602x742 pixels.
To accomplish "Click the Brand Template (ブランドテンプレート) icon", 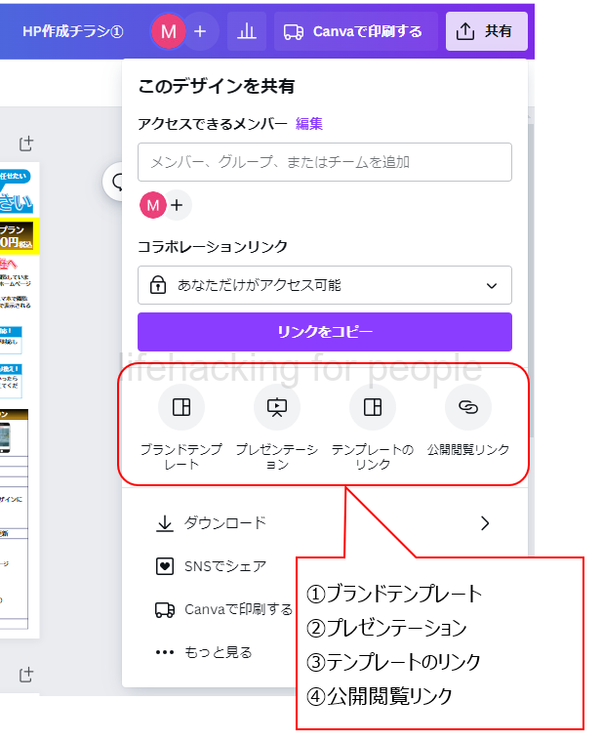I will (x=181, y=408).
